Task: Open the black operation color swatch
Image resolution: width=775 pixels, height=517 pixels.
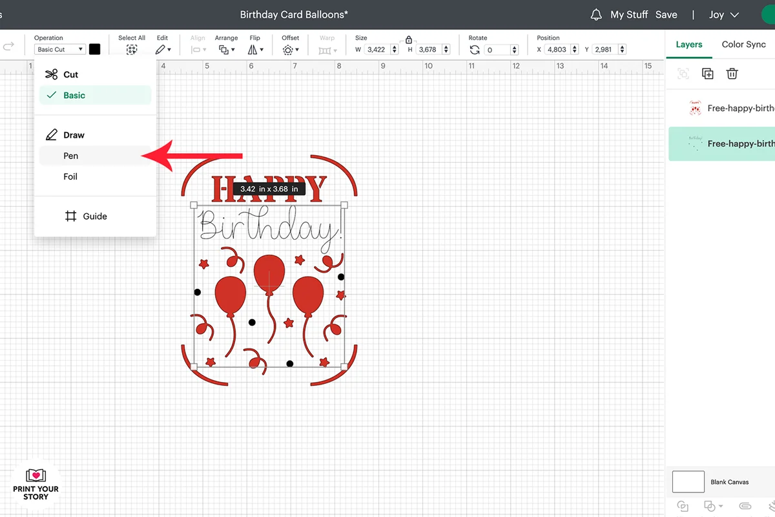Action: [x=95, y=49]
